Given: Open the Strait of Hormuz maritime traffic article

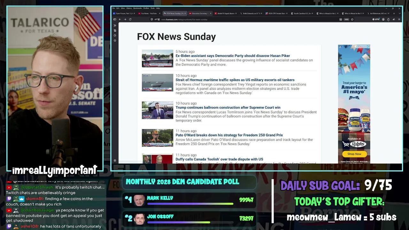Looking at the screenshot, I should click(235, 80).
